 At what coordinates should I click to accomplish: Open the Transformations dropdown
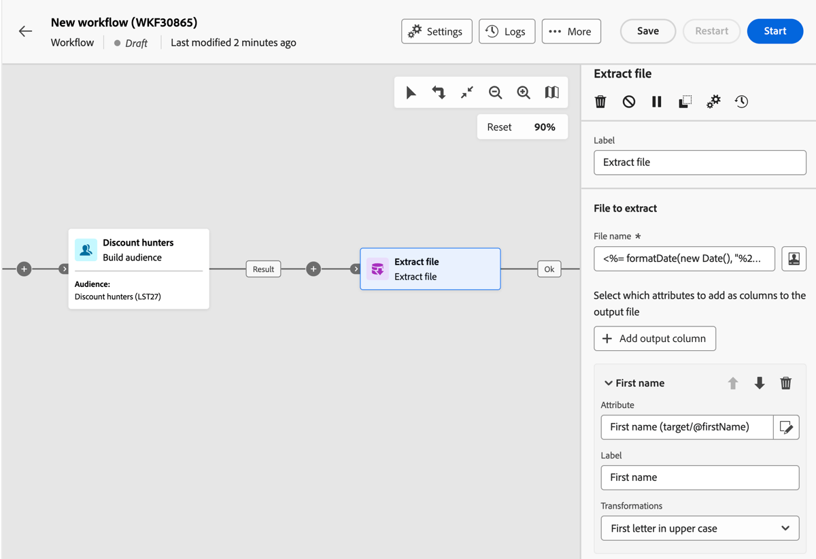[700, 528]
